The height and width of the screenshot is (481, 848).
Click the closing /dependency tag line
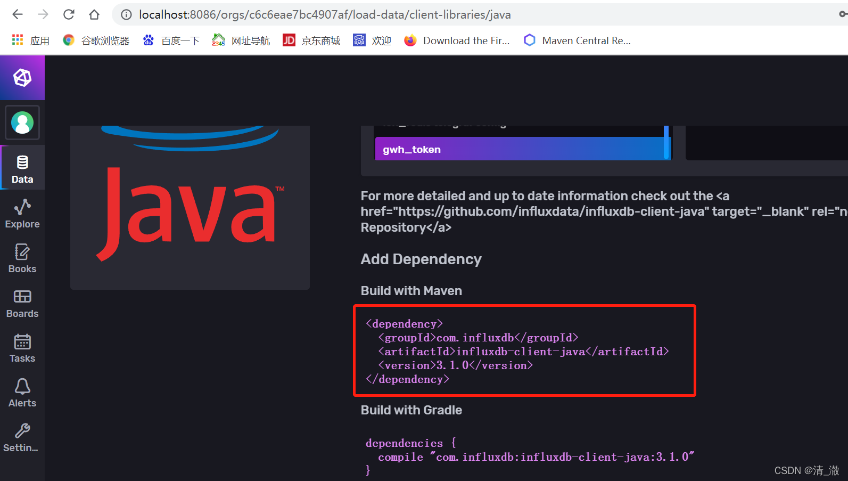407,379
